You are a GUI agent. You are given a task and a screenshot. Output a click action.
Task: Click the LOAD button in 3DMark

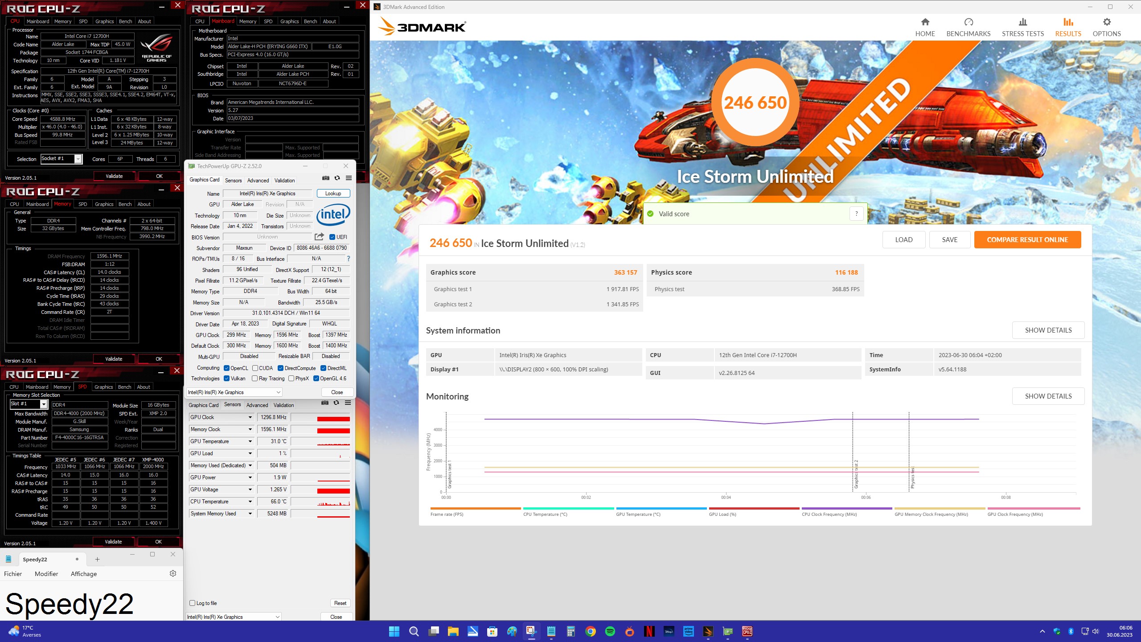coord(904,239)
